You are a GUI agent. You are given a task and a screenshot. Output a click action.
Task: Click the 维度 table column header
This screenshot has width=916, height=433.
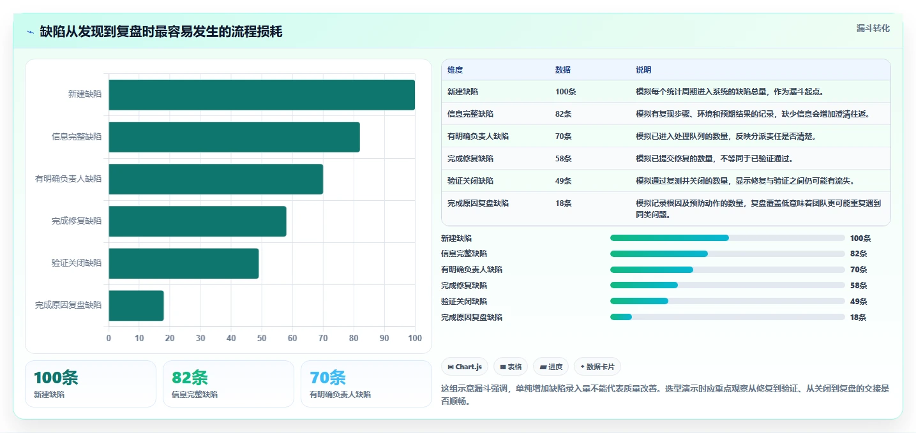(x=455, y=70)
